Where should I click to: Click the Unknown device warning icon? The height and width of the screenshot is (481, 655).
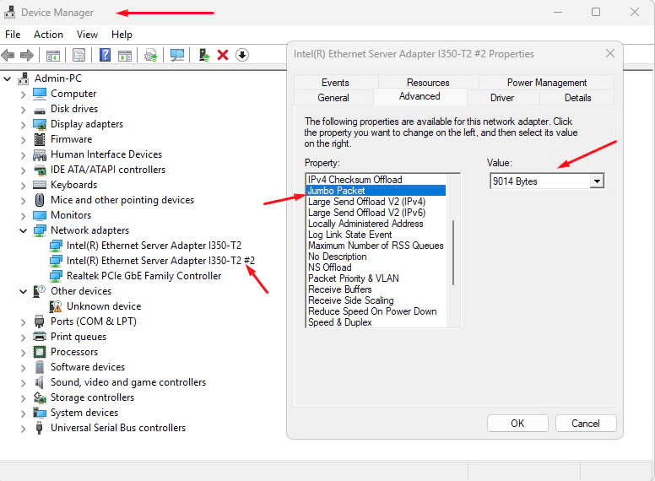(55, 306)
